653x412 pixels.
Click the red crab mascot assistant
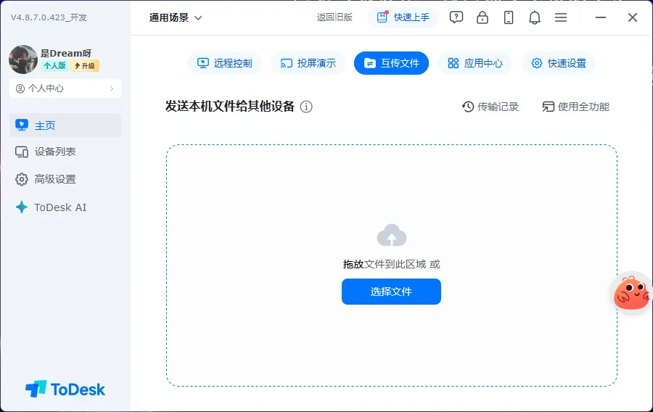pos(631,293)
